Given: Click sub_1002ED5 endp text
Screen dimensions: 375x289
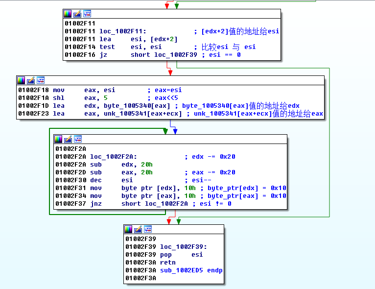Looking at the screenshot, I should click(191, 270).
